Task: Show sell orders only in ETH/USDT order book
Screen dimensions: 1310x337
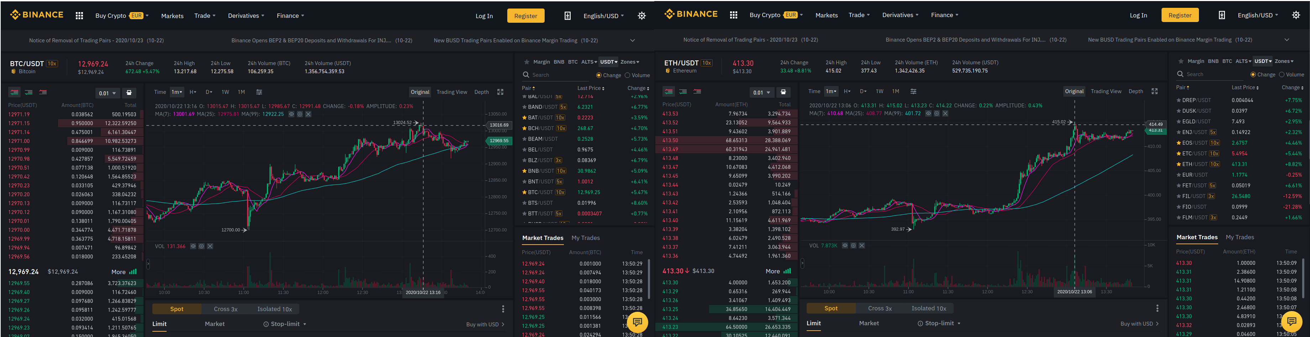Action: click(x=697, y=92)
